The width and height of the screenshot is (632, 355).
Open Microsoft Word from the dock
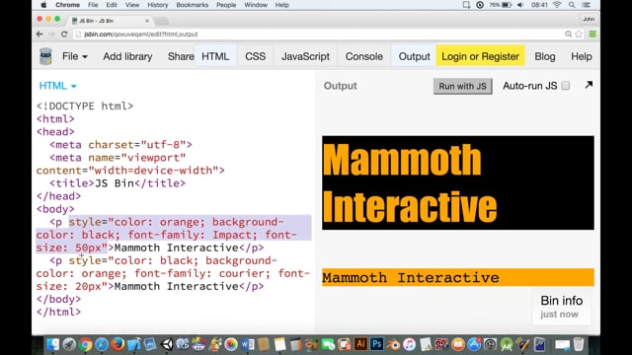248,344
